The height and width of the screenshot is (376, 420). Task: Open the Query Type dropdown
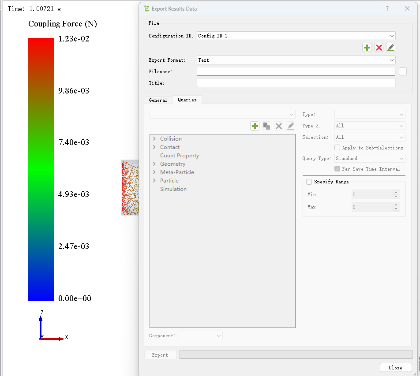[x=370, y=158]
